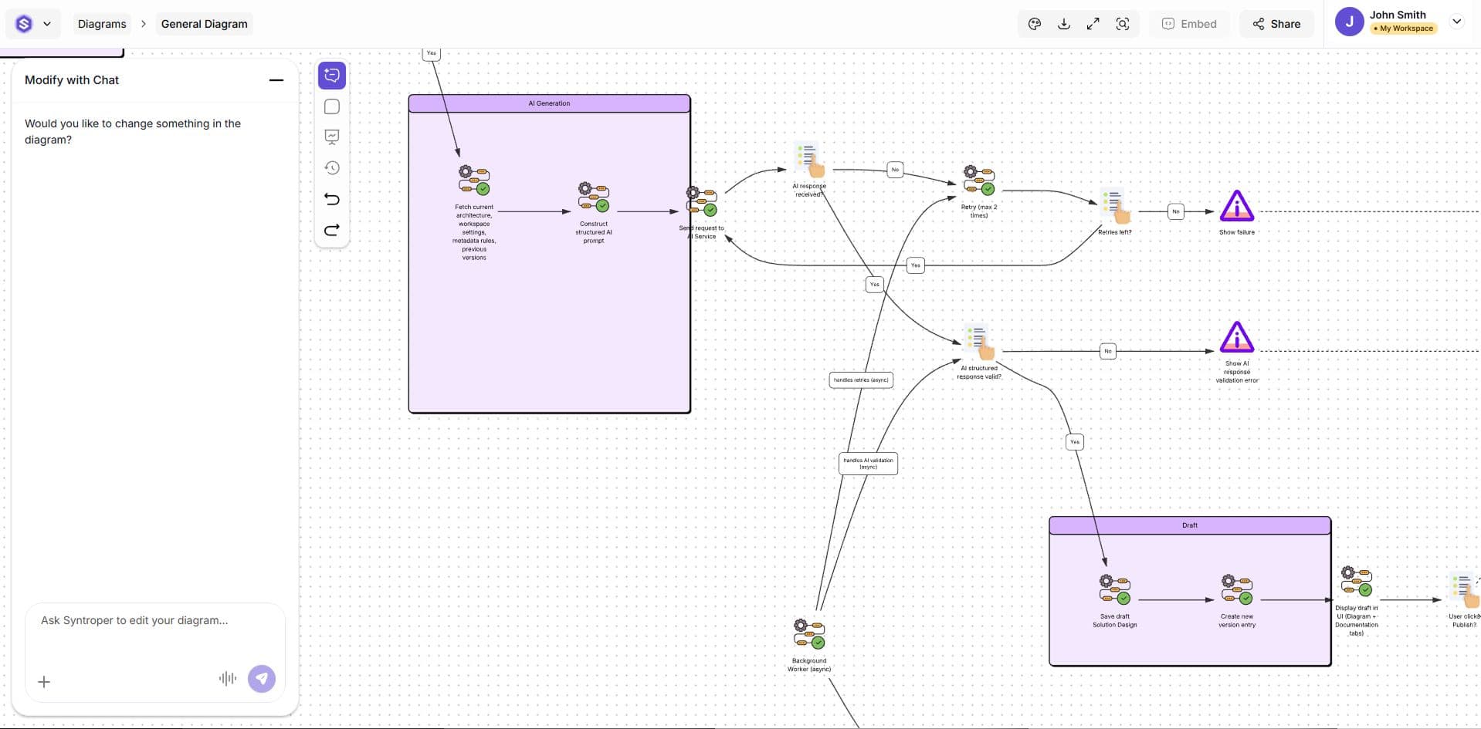Toggle the Modify with Chat tool

pyautogui.click(x=332, y=76)
